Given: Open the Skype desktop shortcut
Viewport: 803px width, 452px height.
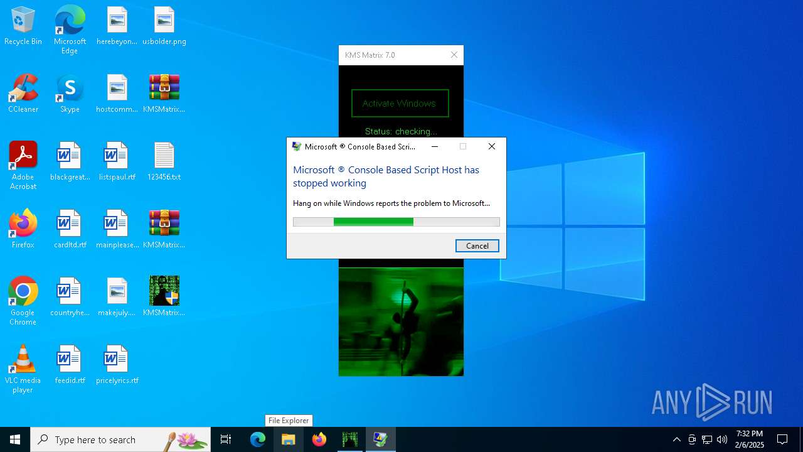Looking at the screenshot, I should point(70,94).
